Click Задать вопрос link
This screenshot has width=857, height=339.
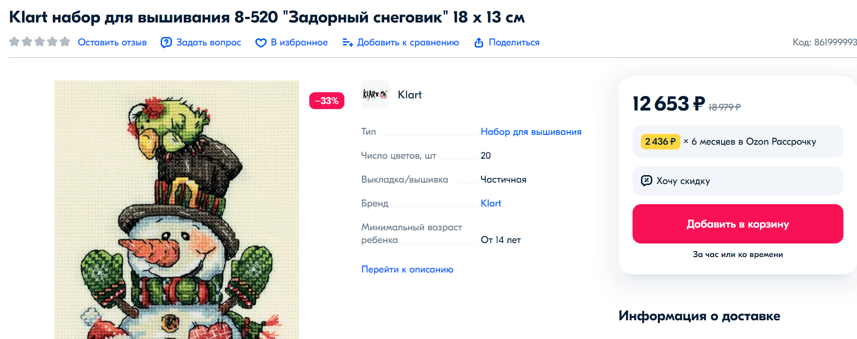coord(209,43)
